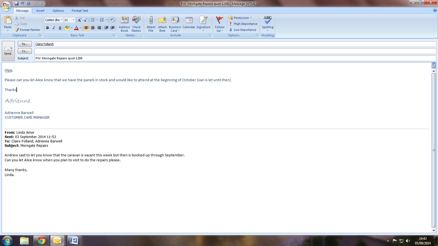Expand the font name dropdown
Viewport: 438px width, 246px height.
pos(62,20)
